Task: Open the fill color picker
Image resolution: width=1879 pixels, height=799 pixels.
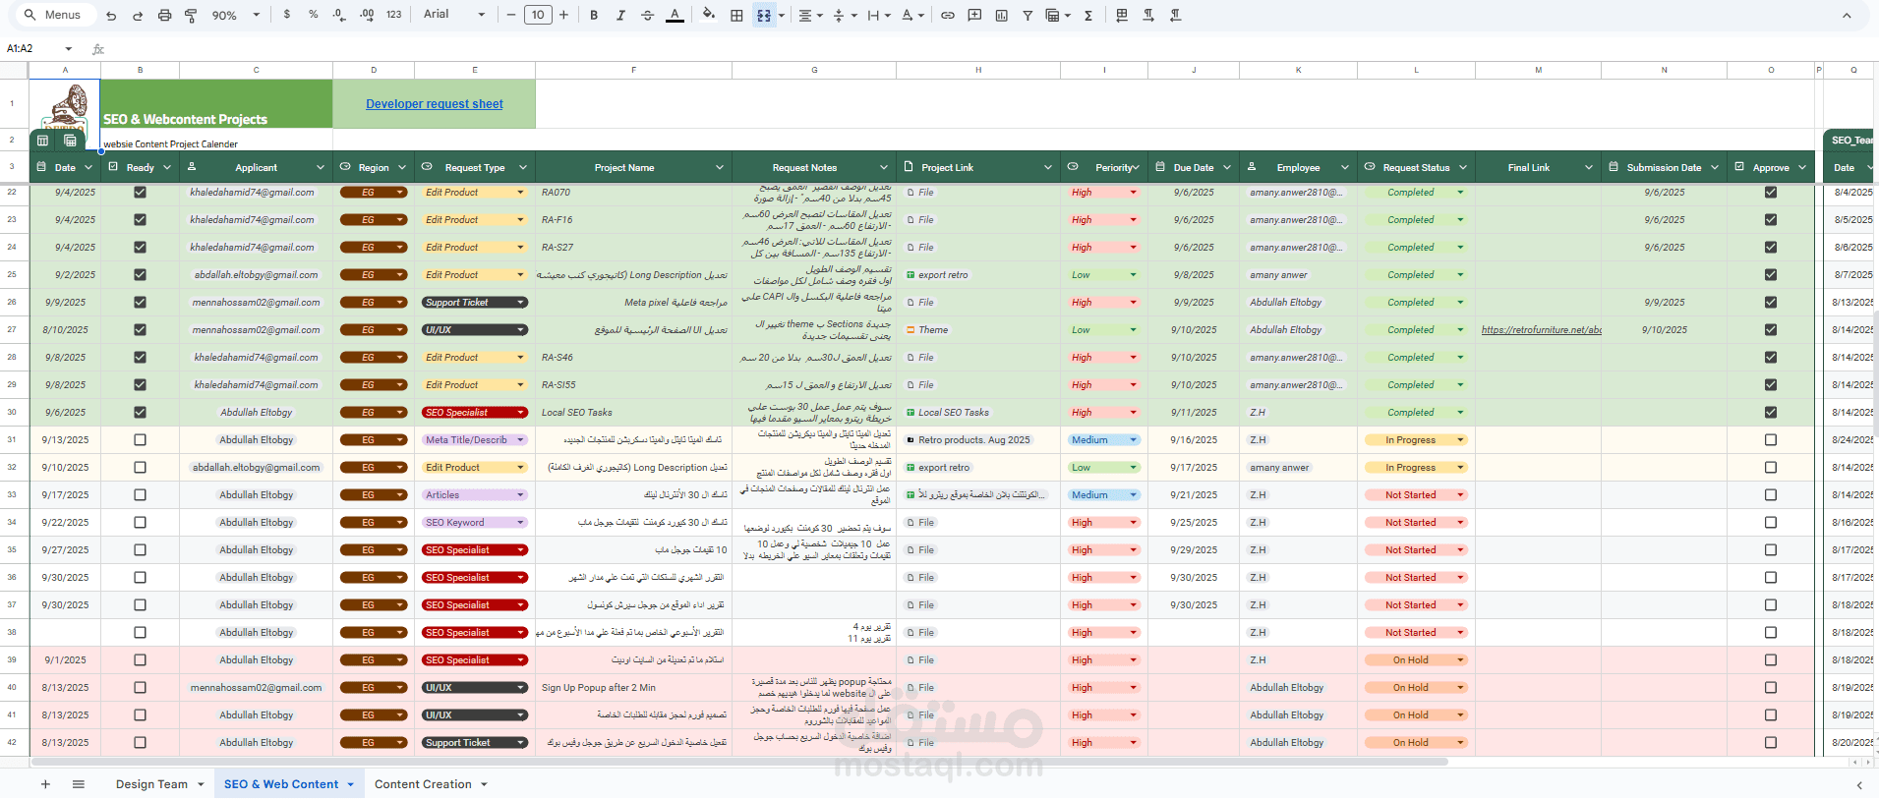Action: click(709, 15)
